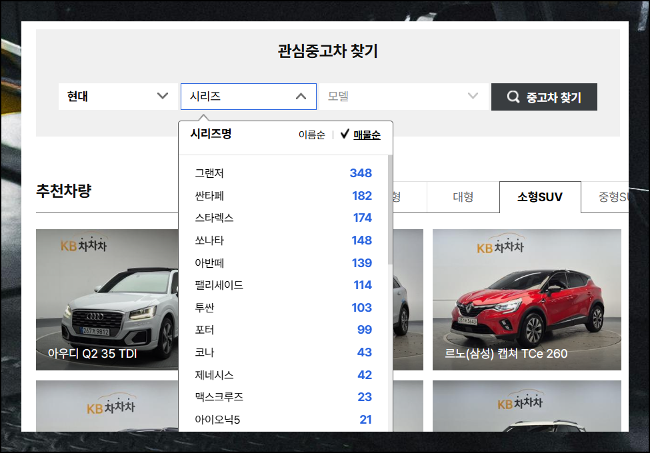This screenshot has width=650, height=453.
Task: Select 그랜저 series with 348 listings
Action: 283,173
